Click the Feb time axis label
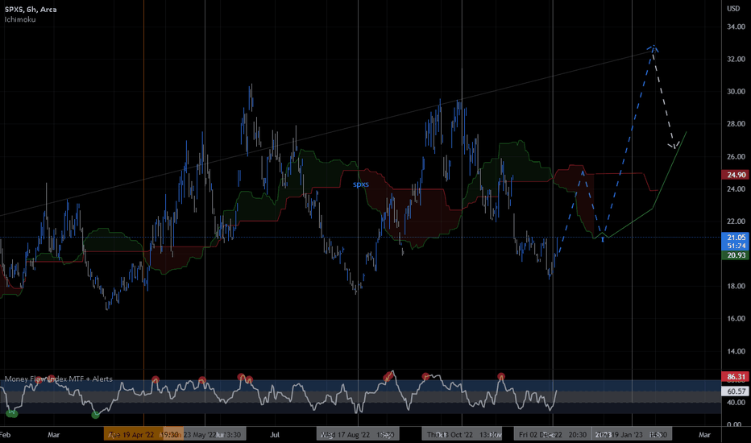 (6, 435)
